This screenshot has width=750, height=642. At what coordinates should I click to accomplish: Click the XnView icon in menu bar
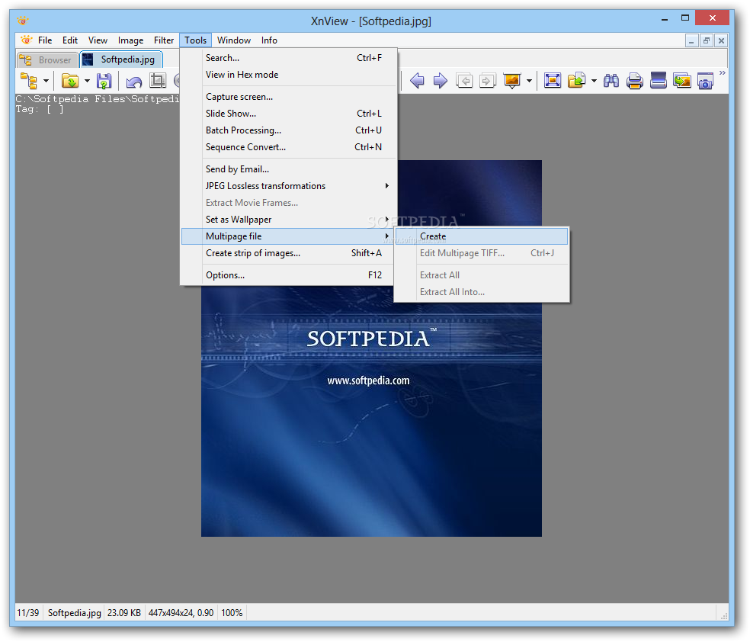[27, 40]
